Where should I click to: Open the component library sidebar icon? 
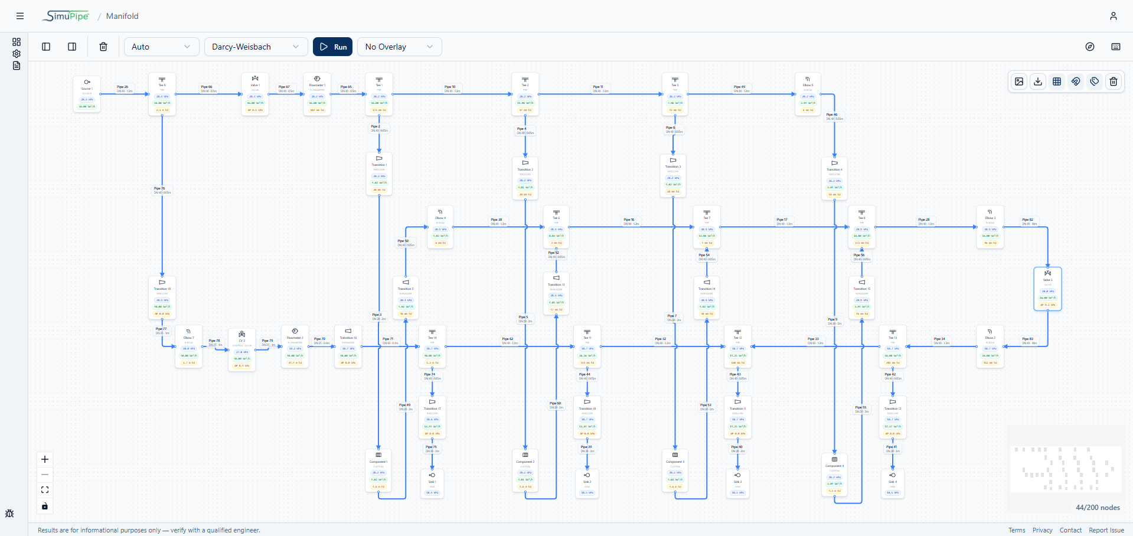pyautogui.click(x=17, y=42)
